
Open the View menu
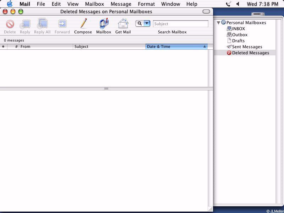point(73,4)
